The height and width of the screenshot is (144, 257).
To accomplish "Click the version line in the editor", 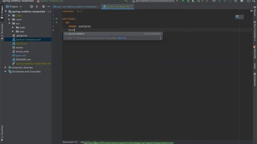I will tap(73, 12).
